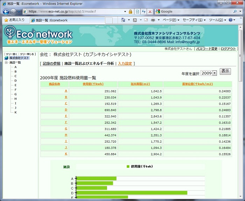Click the security lock icon in address bar
Image resolution: width=245 pixels, height=201 pixels.
coord(130,12)
